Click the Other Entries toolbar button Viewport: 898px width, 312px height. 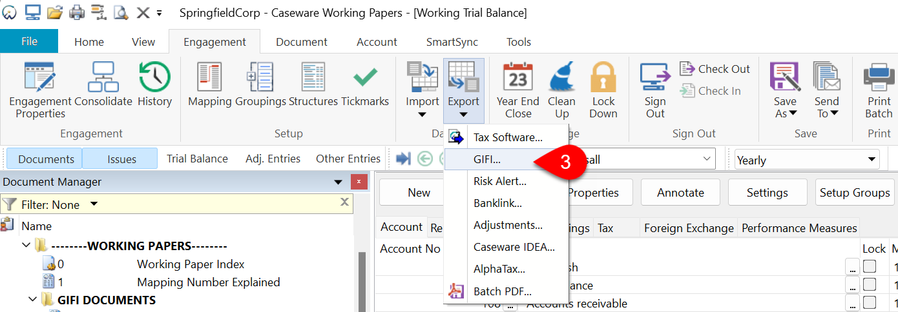(348, 159)
